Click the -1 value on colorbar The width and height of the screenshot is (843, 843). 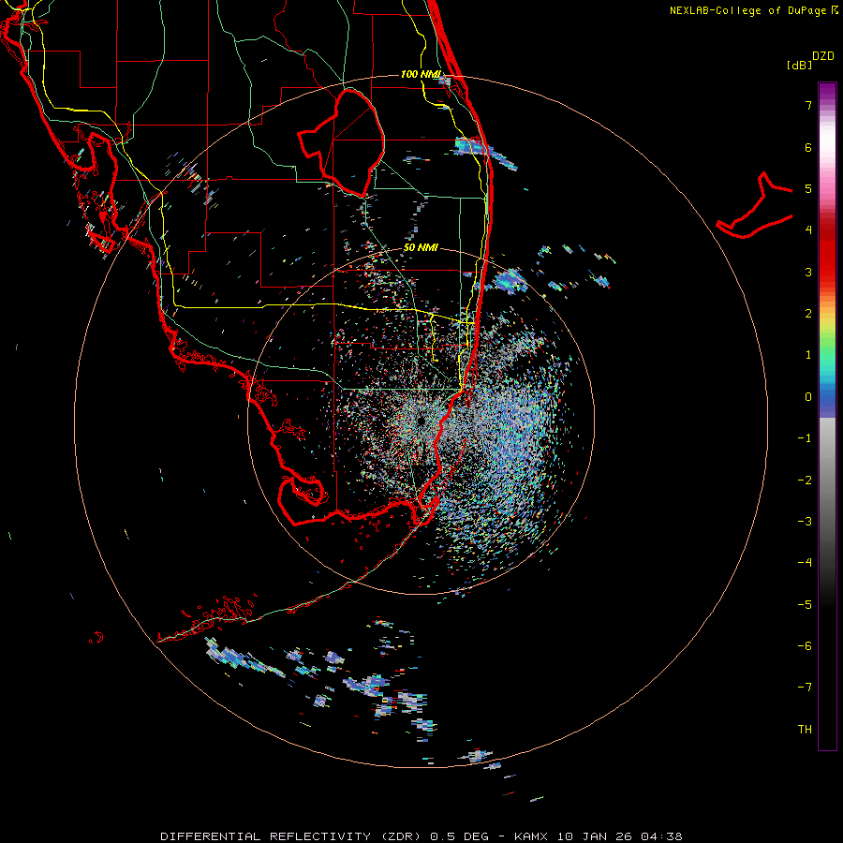click(805, 438)
